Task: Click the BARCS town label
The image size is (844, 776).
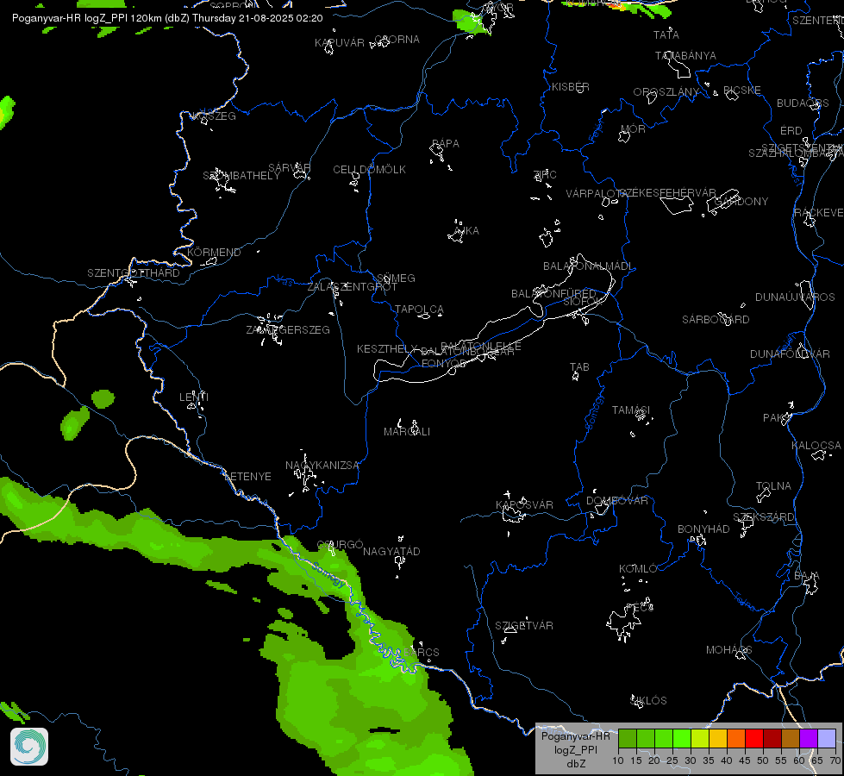Action: coord(422,653)
